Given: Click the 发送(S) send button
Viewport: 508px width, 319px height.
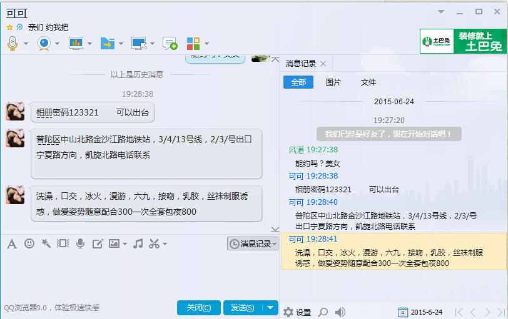Looking at the screenshot, I should click(242, 308).
